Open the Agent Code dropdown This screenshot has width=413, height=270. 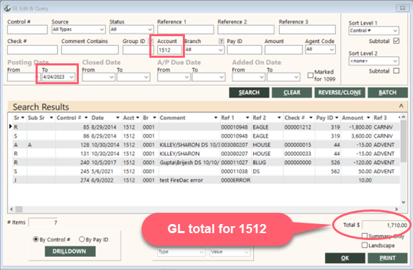(x=331, y=49)
